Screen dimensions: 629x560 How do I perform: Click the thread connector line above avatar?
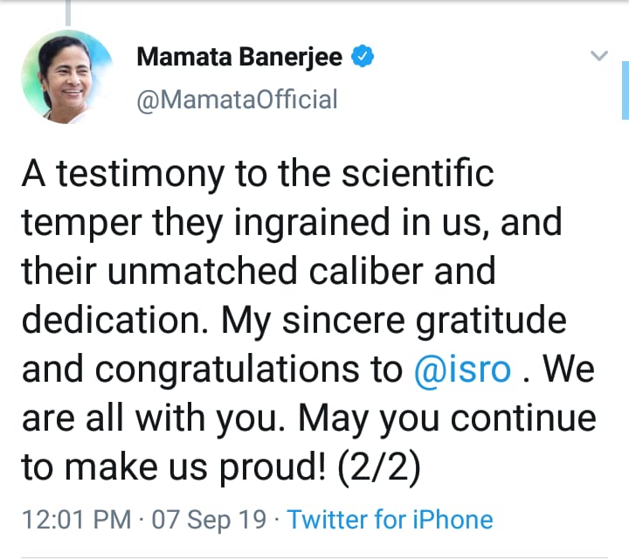(68, 13)
